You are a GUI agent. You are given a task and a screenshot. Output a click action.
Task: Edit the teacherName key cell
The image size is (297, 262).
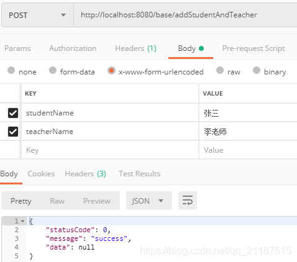110,132
